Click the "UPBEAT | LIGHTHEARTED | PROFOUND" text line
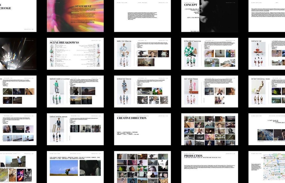Image resolution: width=285 pixels, height=183 pixels. (x=127, y=132)
